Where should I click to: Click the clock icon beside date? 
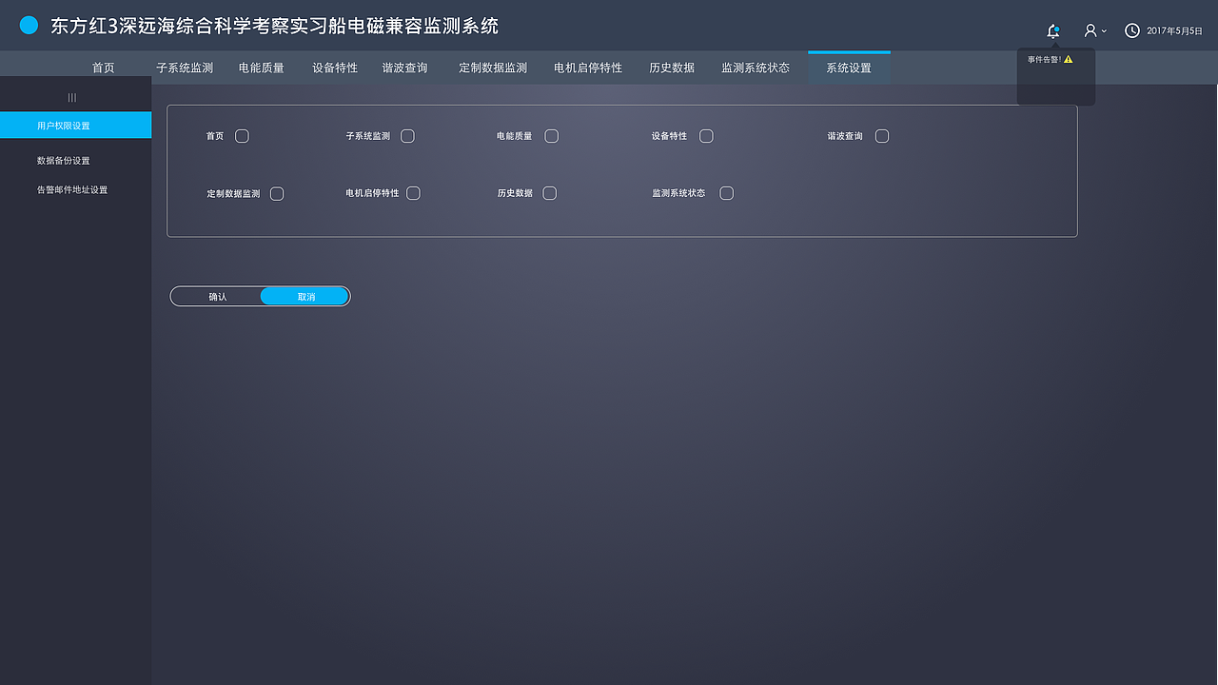click(x=1132, y=30)
